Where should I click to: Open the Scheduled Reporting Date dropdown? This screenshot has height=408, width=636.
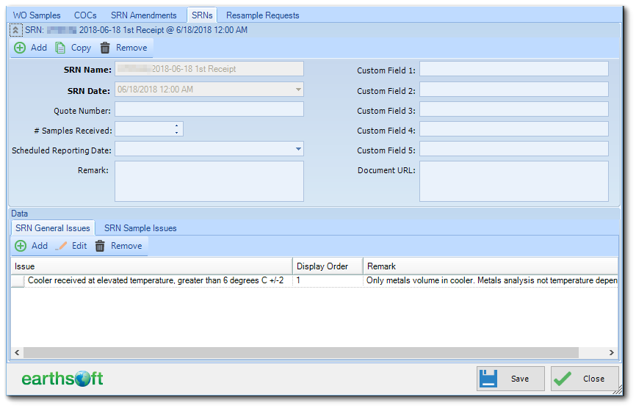point(298,149)
